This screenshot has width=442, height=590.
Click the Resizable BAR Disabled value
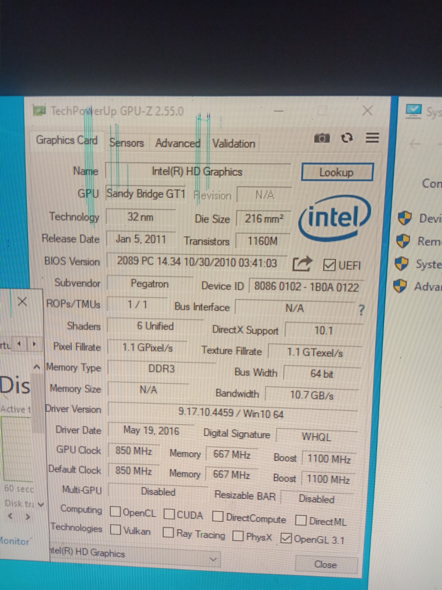(317, 499)
